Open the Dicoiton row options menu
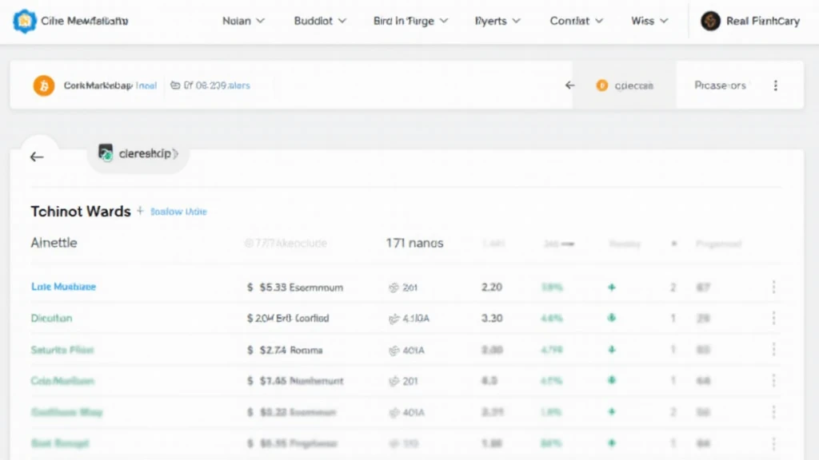Image resolution: width=819 pixels, height=460 pixels. 773,318
